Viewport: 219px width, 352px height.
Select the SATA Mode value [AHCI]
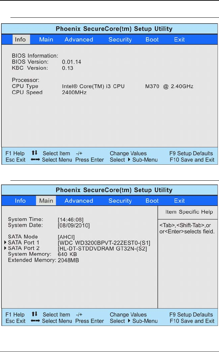66,237
